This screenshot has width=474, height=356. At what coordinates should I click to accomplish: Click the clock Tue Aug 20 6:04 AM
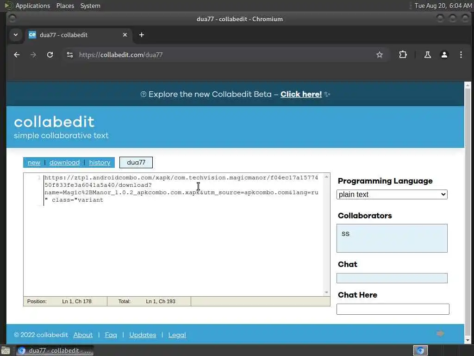point(443,6)
